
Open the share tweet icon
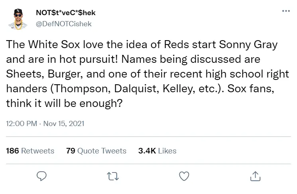255,175
